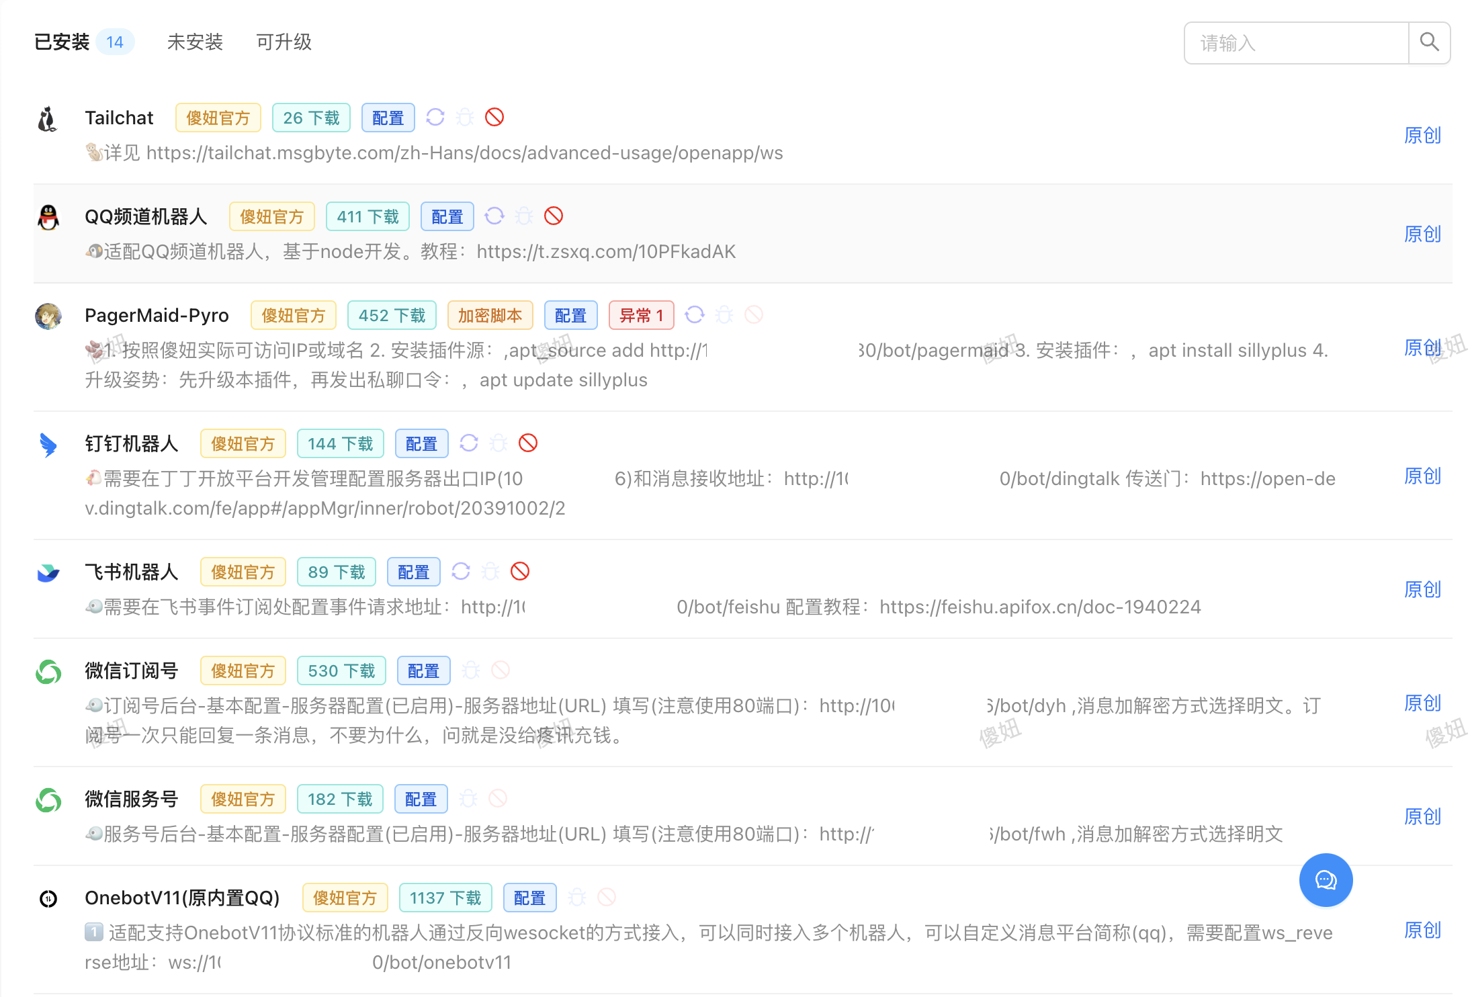Click 原创 link in 飞书机器人 row
Screen dimensions: 1470x997
pos(1422,589)
